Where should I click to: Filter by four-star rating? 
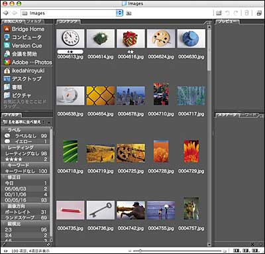click(x=26, y=159)
